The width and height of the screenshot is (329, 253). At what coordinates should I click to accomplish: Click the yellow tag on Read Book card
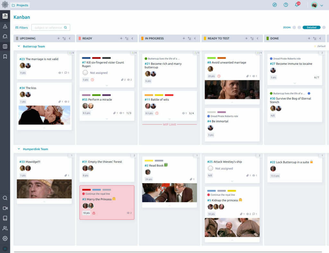tap(149, 161)
